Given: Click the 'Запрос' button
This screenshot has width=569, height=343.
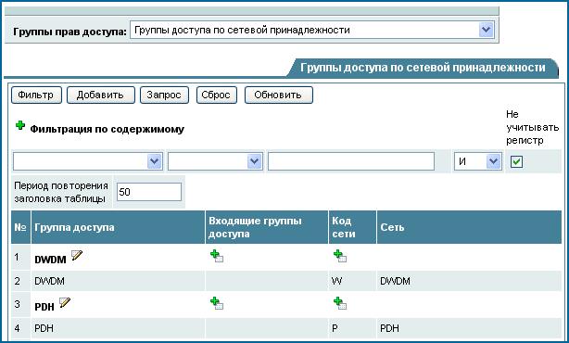Looking at the screenshot, I should click(164, 95).
